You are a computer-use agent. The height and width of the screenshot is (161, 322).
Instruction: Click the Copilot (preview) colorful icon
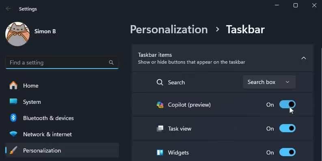160,105
